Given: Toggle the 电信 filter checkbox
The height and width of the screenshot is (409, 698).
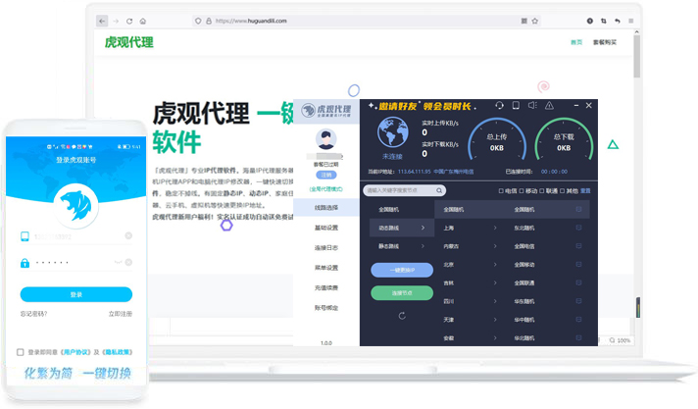Looking at the screenshot, I should point(501,190).
